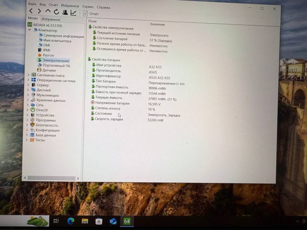Go forward with the right arrow button
The height and width of the screenshot is (230, 307).
click(39, 11)
